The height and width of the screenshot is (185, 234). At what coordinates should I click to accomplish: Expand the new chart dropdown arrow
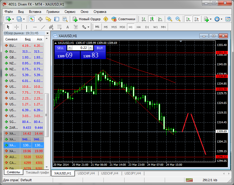[13, 19]
